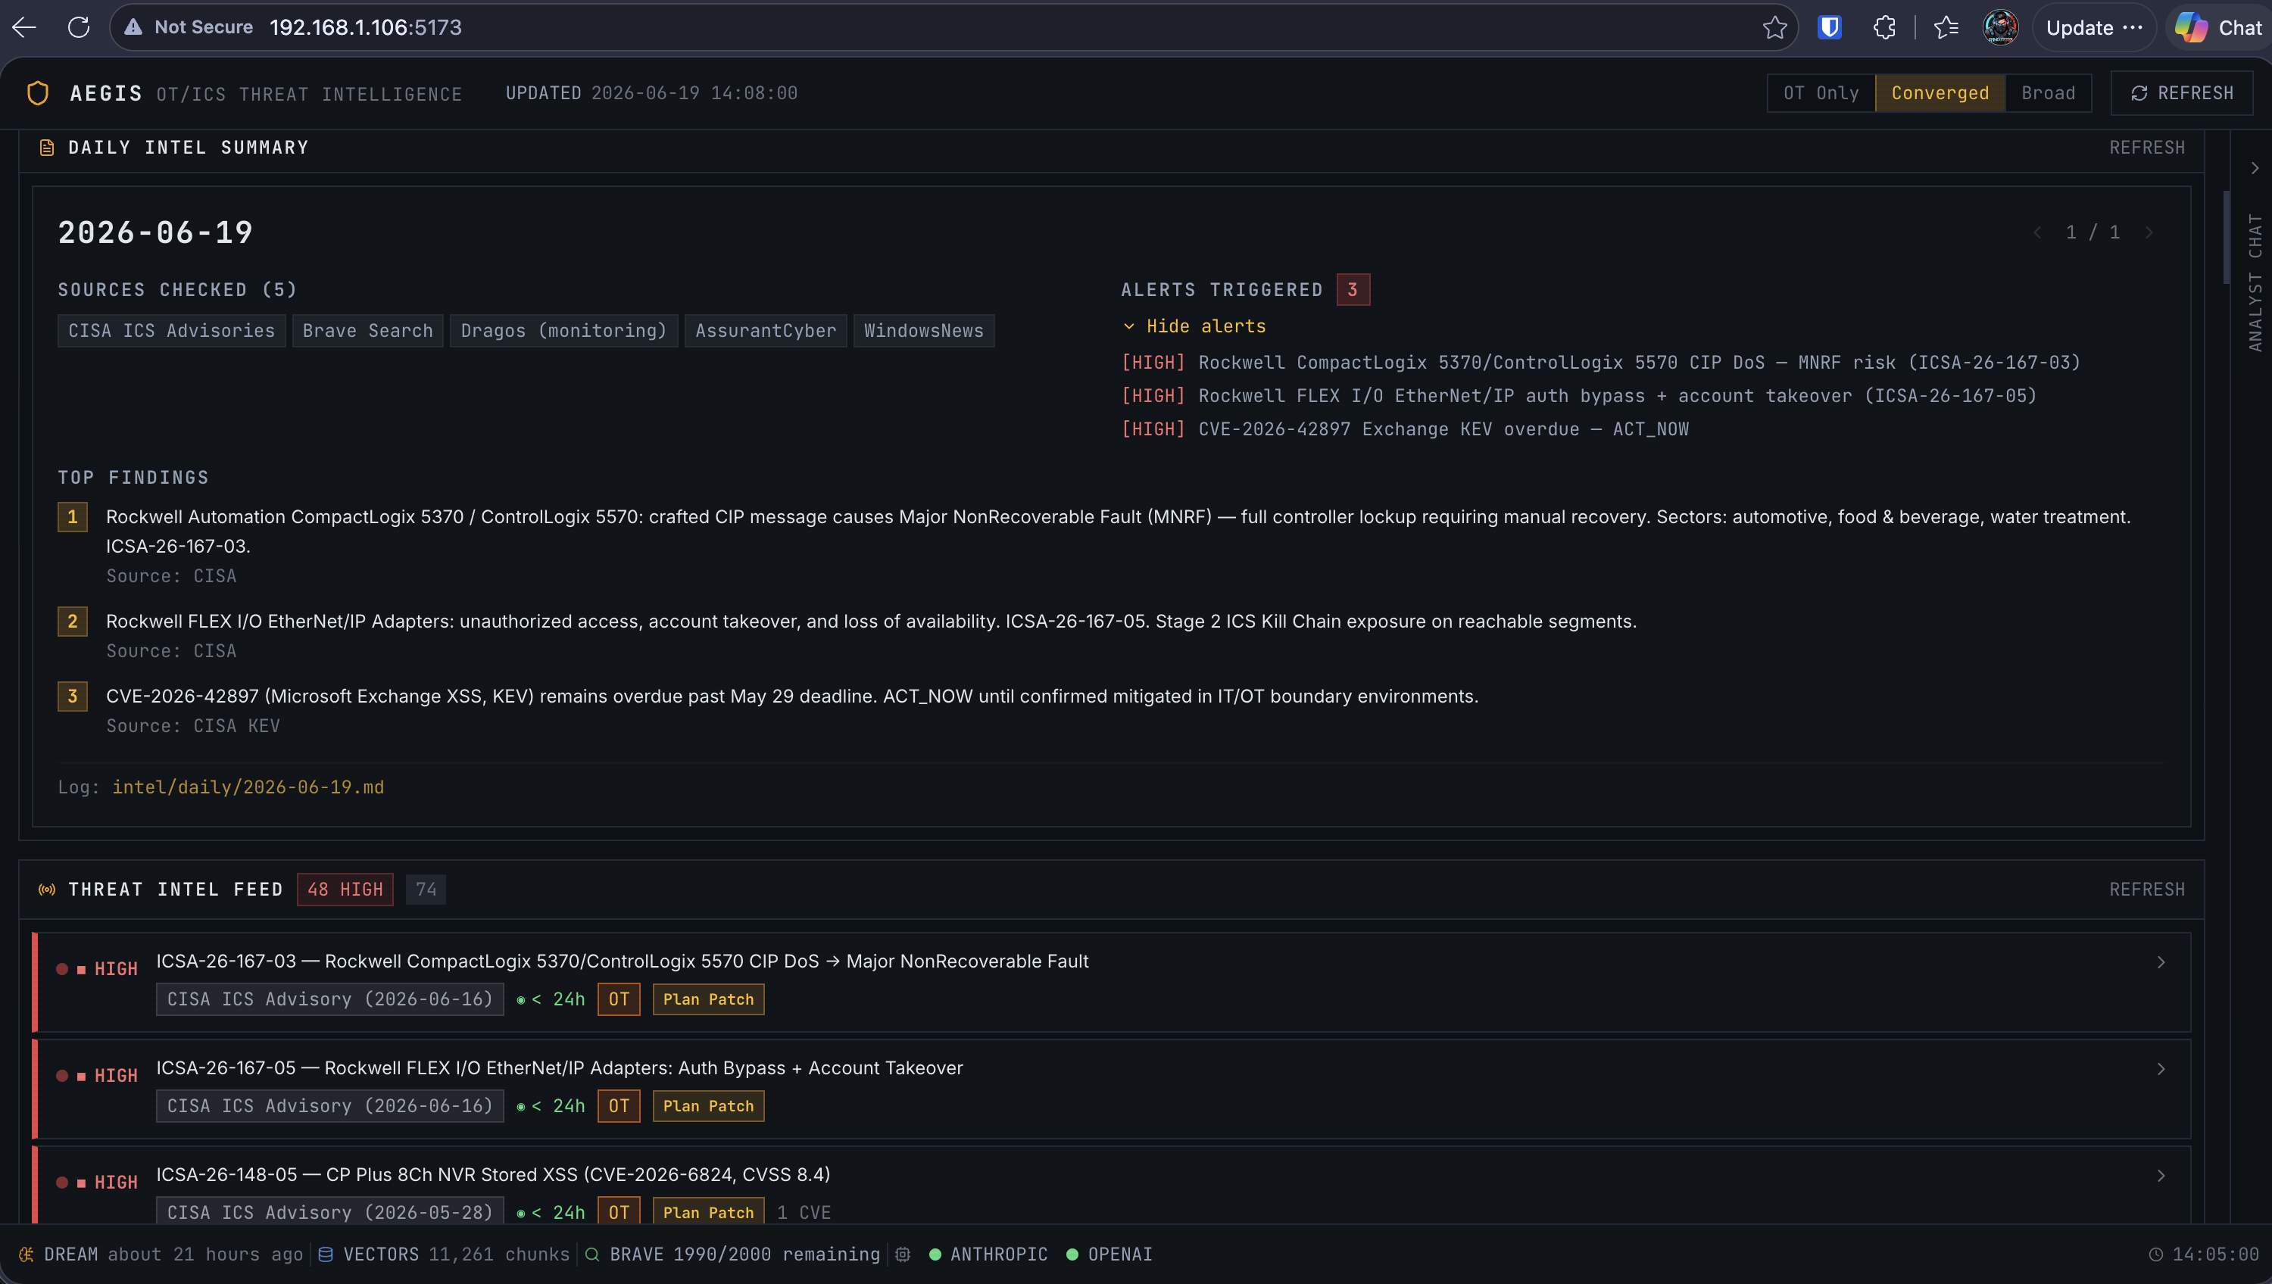The width and height of the screenshot is (2272, 1284).
Task: Click the AssurantCyber source tag
Action: [x=766, y=331]
